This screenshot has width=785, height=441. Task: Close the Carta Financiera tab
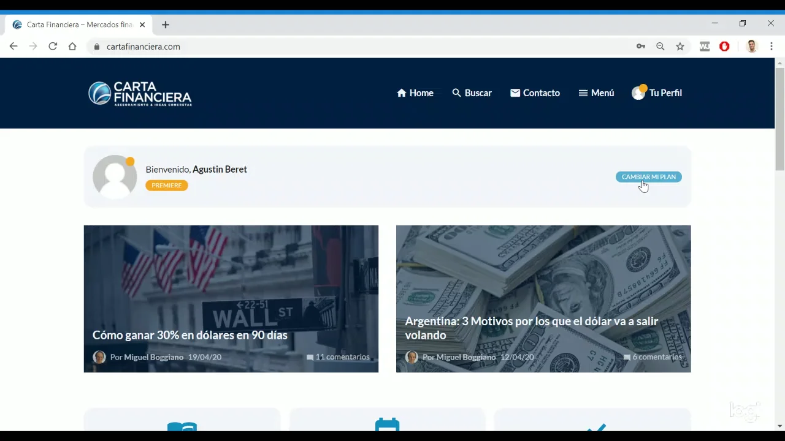[142, 25]
